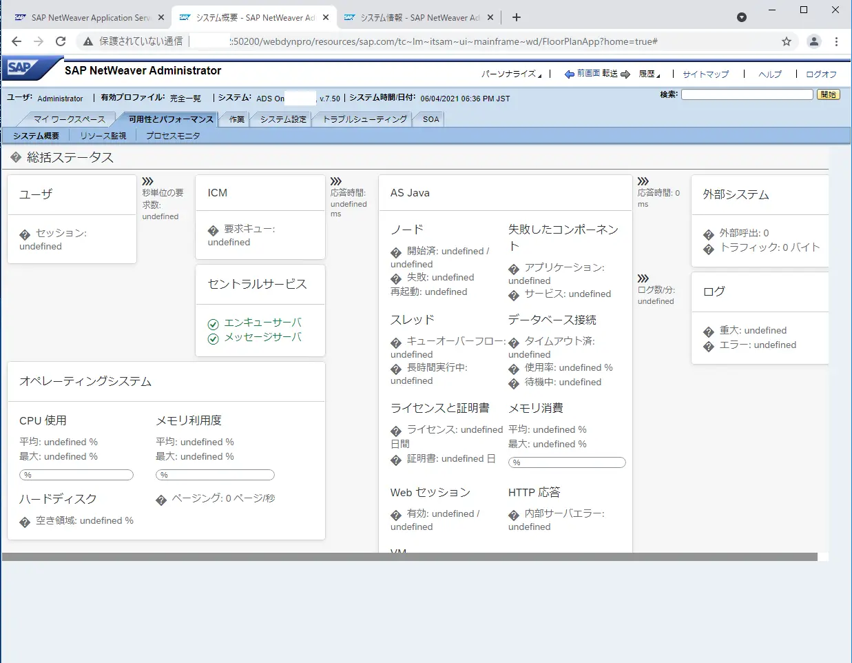Click the status icon beside 内部サーバエラー

coord(514,516)
